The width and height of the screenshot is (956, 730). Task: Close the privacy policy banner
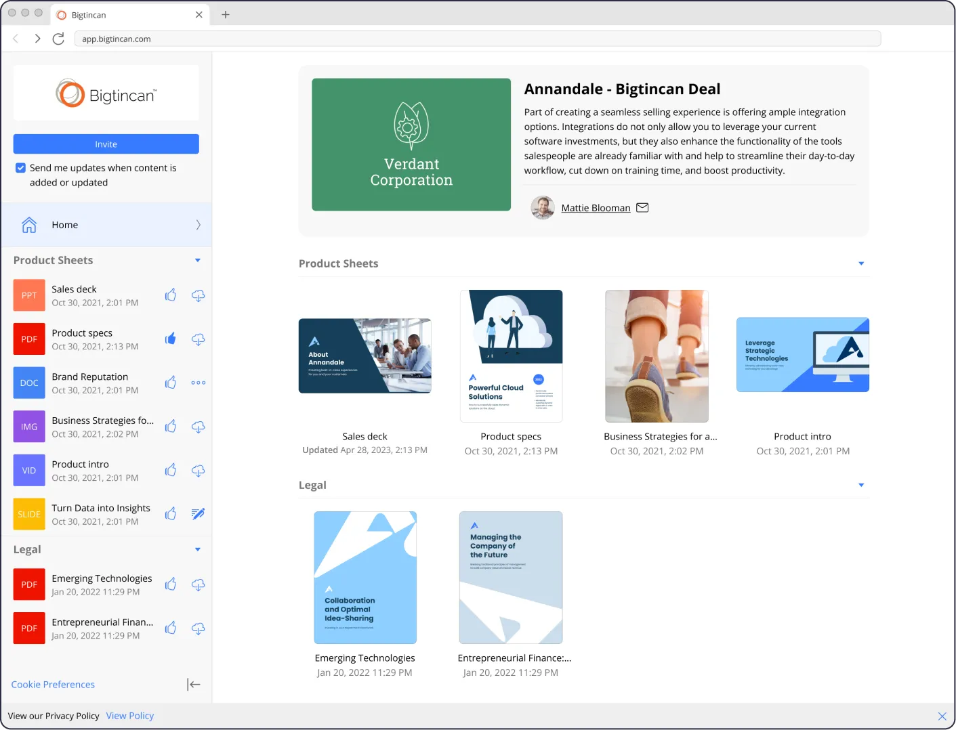click(x=942, y=716)
